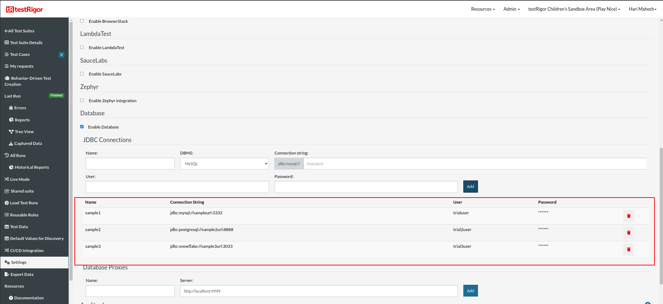Open the Admin top menu
This screenshot has width=663, height=304.
[x=511, y=9]
